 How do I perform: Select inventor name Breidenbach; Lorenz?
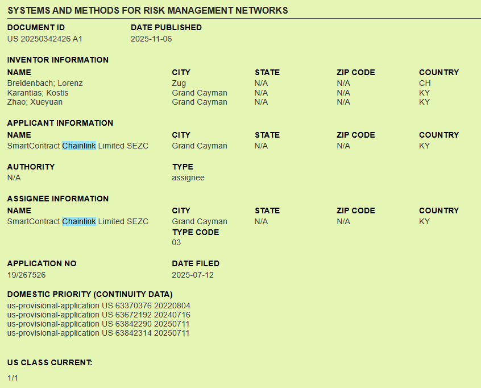45,83
